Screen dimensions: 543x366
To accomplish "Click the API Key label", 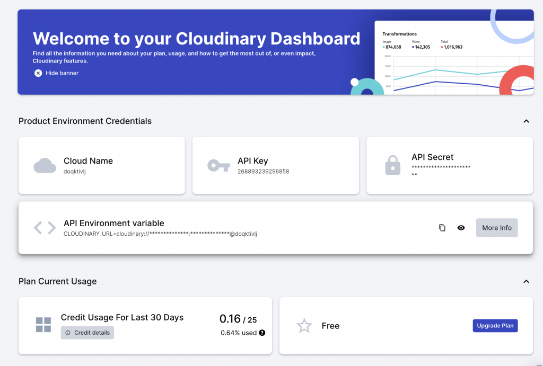I will click(253, 161).
